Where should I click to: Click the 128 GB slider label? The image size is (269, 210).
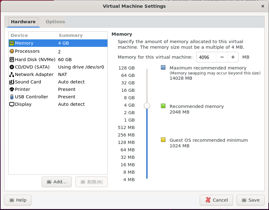tap(126, 68)
